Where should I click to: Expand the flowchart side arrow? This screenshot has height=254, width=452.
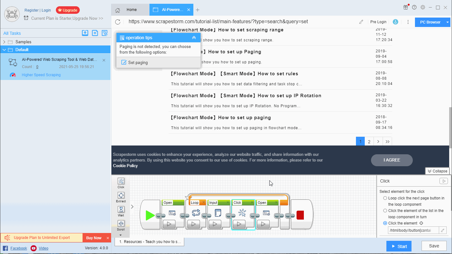(x=132, y=207)
